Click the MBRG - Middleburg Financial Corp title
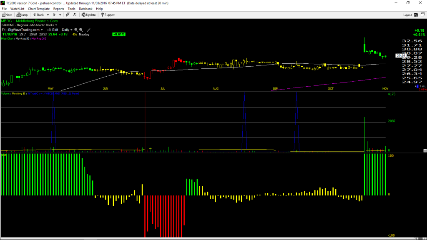Image resolution: width=427 pixels, height=240 pixels. point(30,21)
